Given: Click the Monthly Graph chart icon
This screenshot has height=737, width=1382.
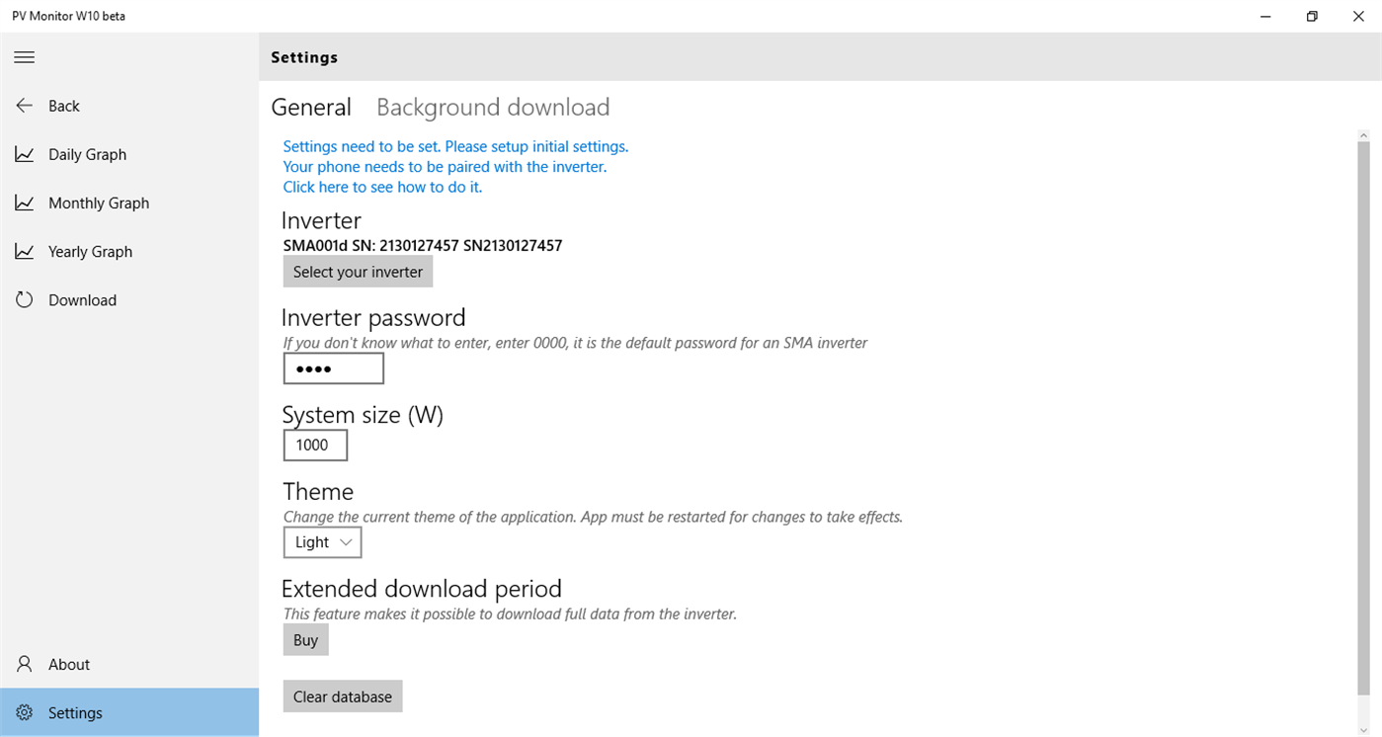Looking at the screenshot, I should point(25,203).
